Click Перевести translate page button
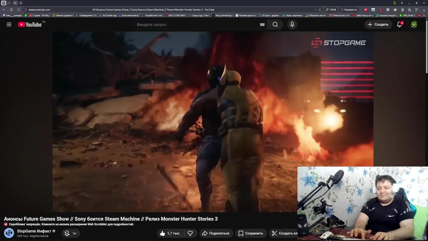Image resolution: width=428 pixels, height=241 pixels. pos(349,10)
